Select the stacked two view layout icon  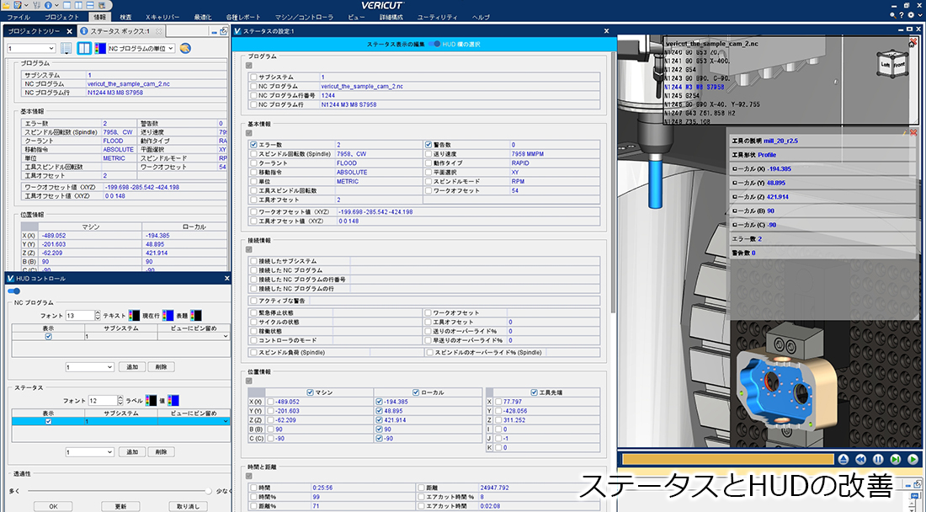pos(89,5)
